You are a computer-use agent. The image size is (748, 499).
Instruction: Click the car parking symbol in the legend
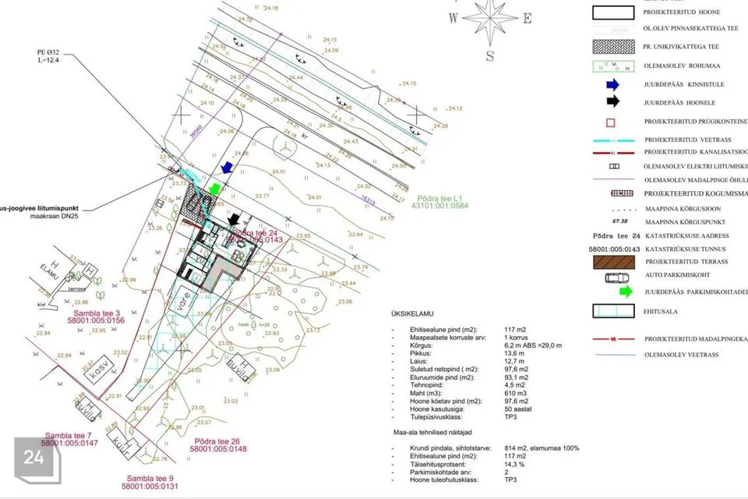coord(612,276)
